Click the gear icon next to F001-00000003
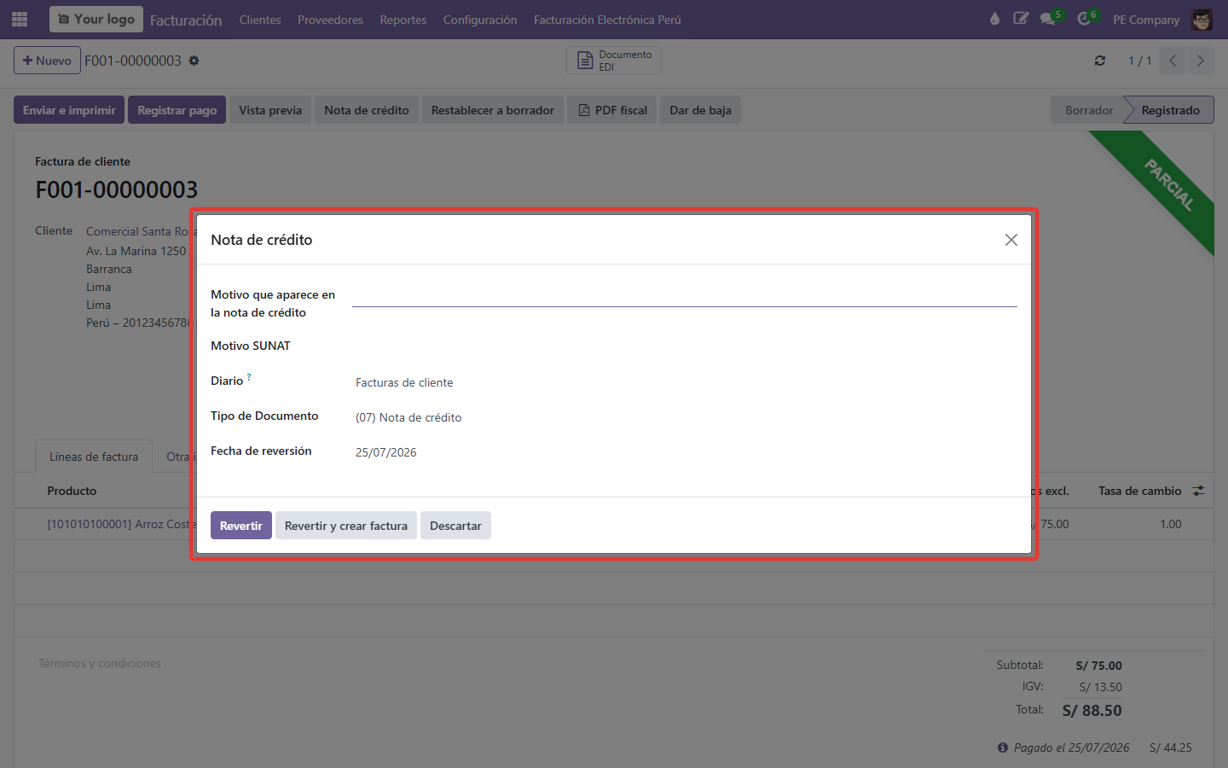This screenshot has width=1228, height=768. click(194, 61)
